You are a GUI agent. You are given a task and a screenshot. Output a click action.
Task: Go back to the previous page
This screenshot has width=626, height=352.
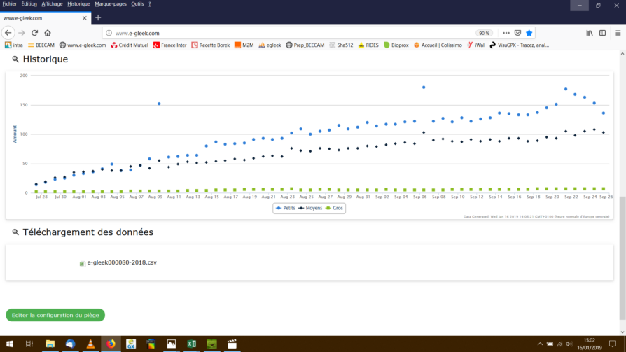[8, 33]
